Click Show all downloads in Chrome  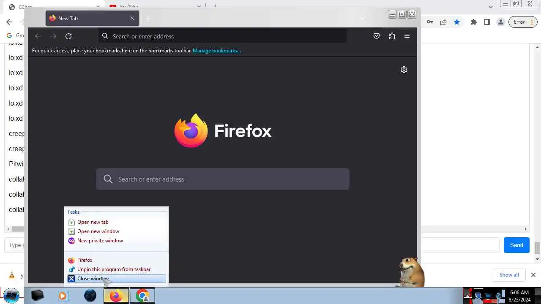tap(509, 275)
